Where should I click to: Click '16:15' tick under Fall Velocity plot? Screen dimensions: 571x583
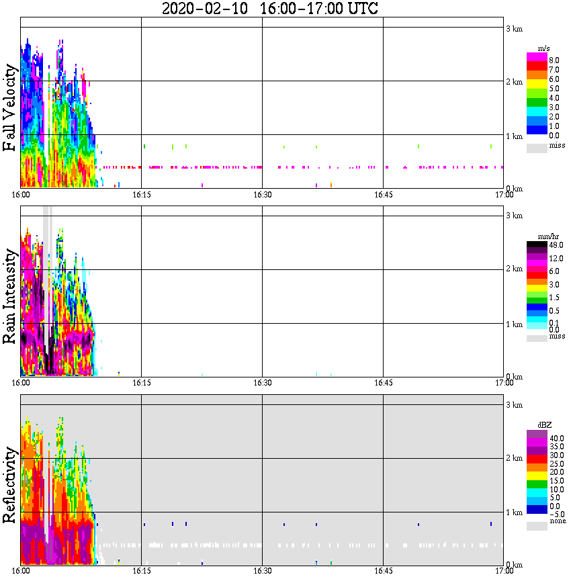[x=142, y=195]
